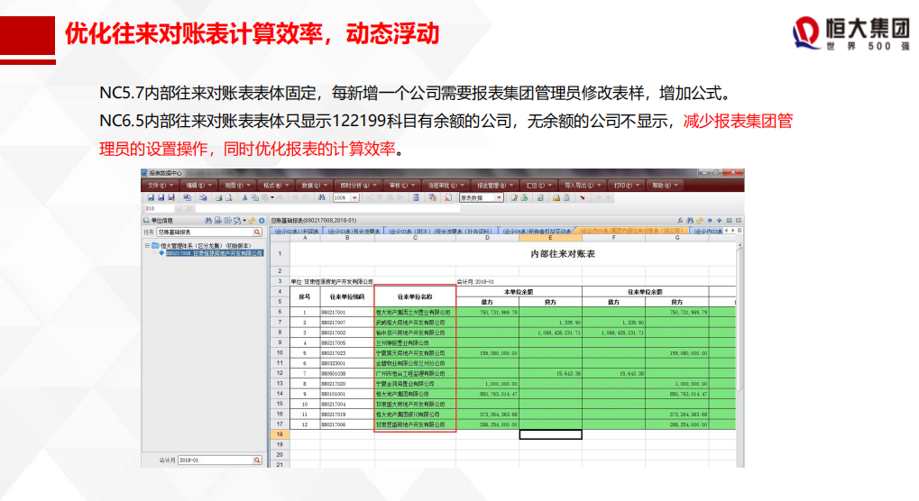Click row header 18
Image resolution: width=919 pixels, height=501 pixels.
[280, 434]
